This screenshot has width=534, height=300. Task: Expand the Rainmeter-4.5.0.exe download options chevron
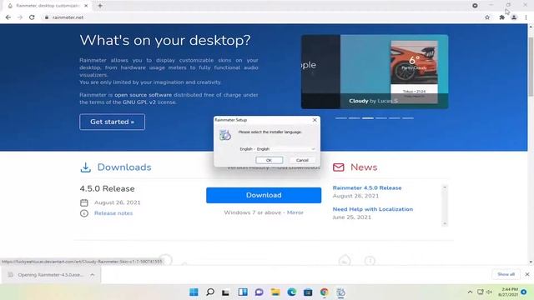pyautogui.click(x=93, y=275)
